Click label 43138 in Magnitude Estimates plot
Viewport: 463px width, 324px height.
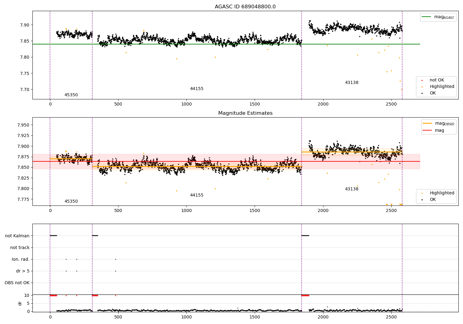[x=352, y=189]
